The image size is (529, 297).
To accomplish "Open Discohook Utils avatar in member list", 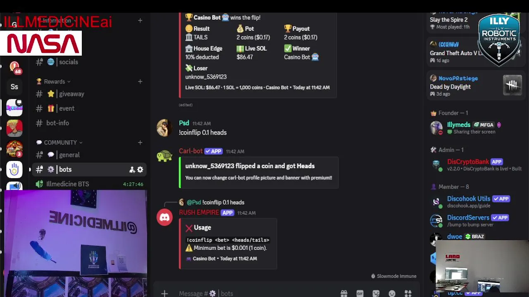I will coord(436,202).
